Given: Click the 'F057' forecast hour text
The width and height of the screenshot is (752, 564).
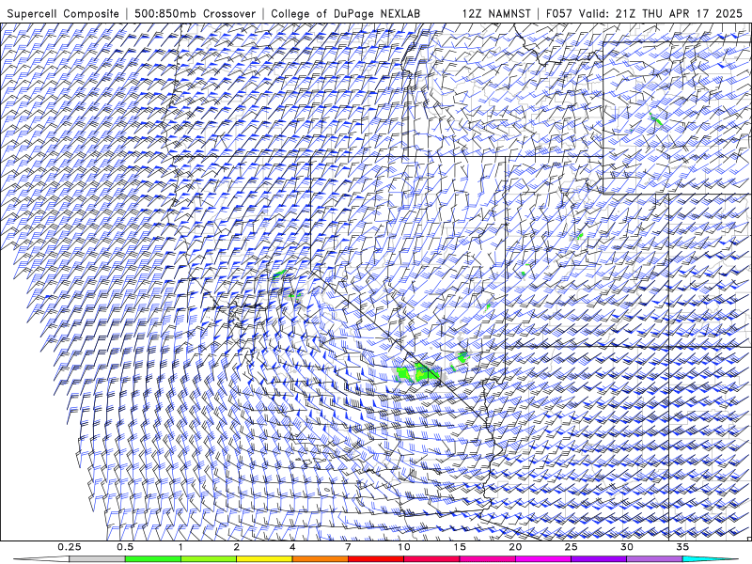Looking at the screenshot, I should coord(558,14).
